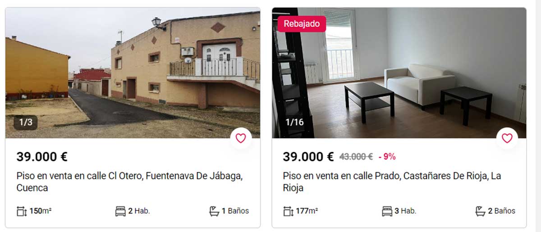The height and width of the screenshot is (232, 541).
Task: Click the 39.000 € price on La Rioja listing
Action: click(308, 157)
